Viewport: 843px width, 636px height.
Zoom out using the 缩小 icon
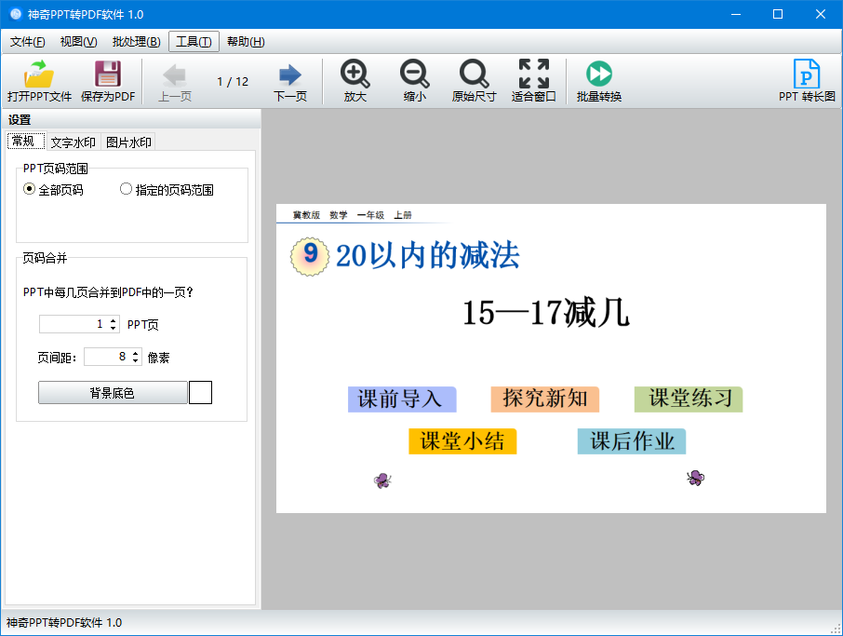coord(414,80)
